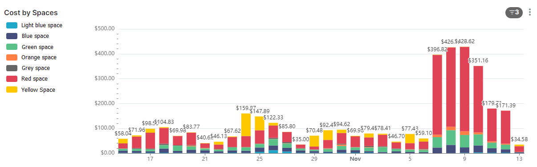Select the bar labeled $83.77
This screenshot has height=167, width=537.
tap(191, 143)
